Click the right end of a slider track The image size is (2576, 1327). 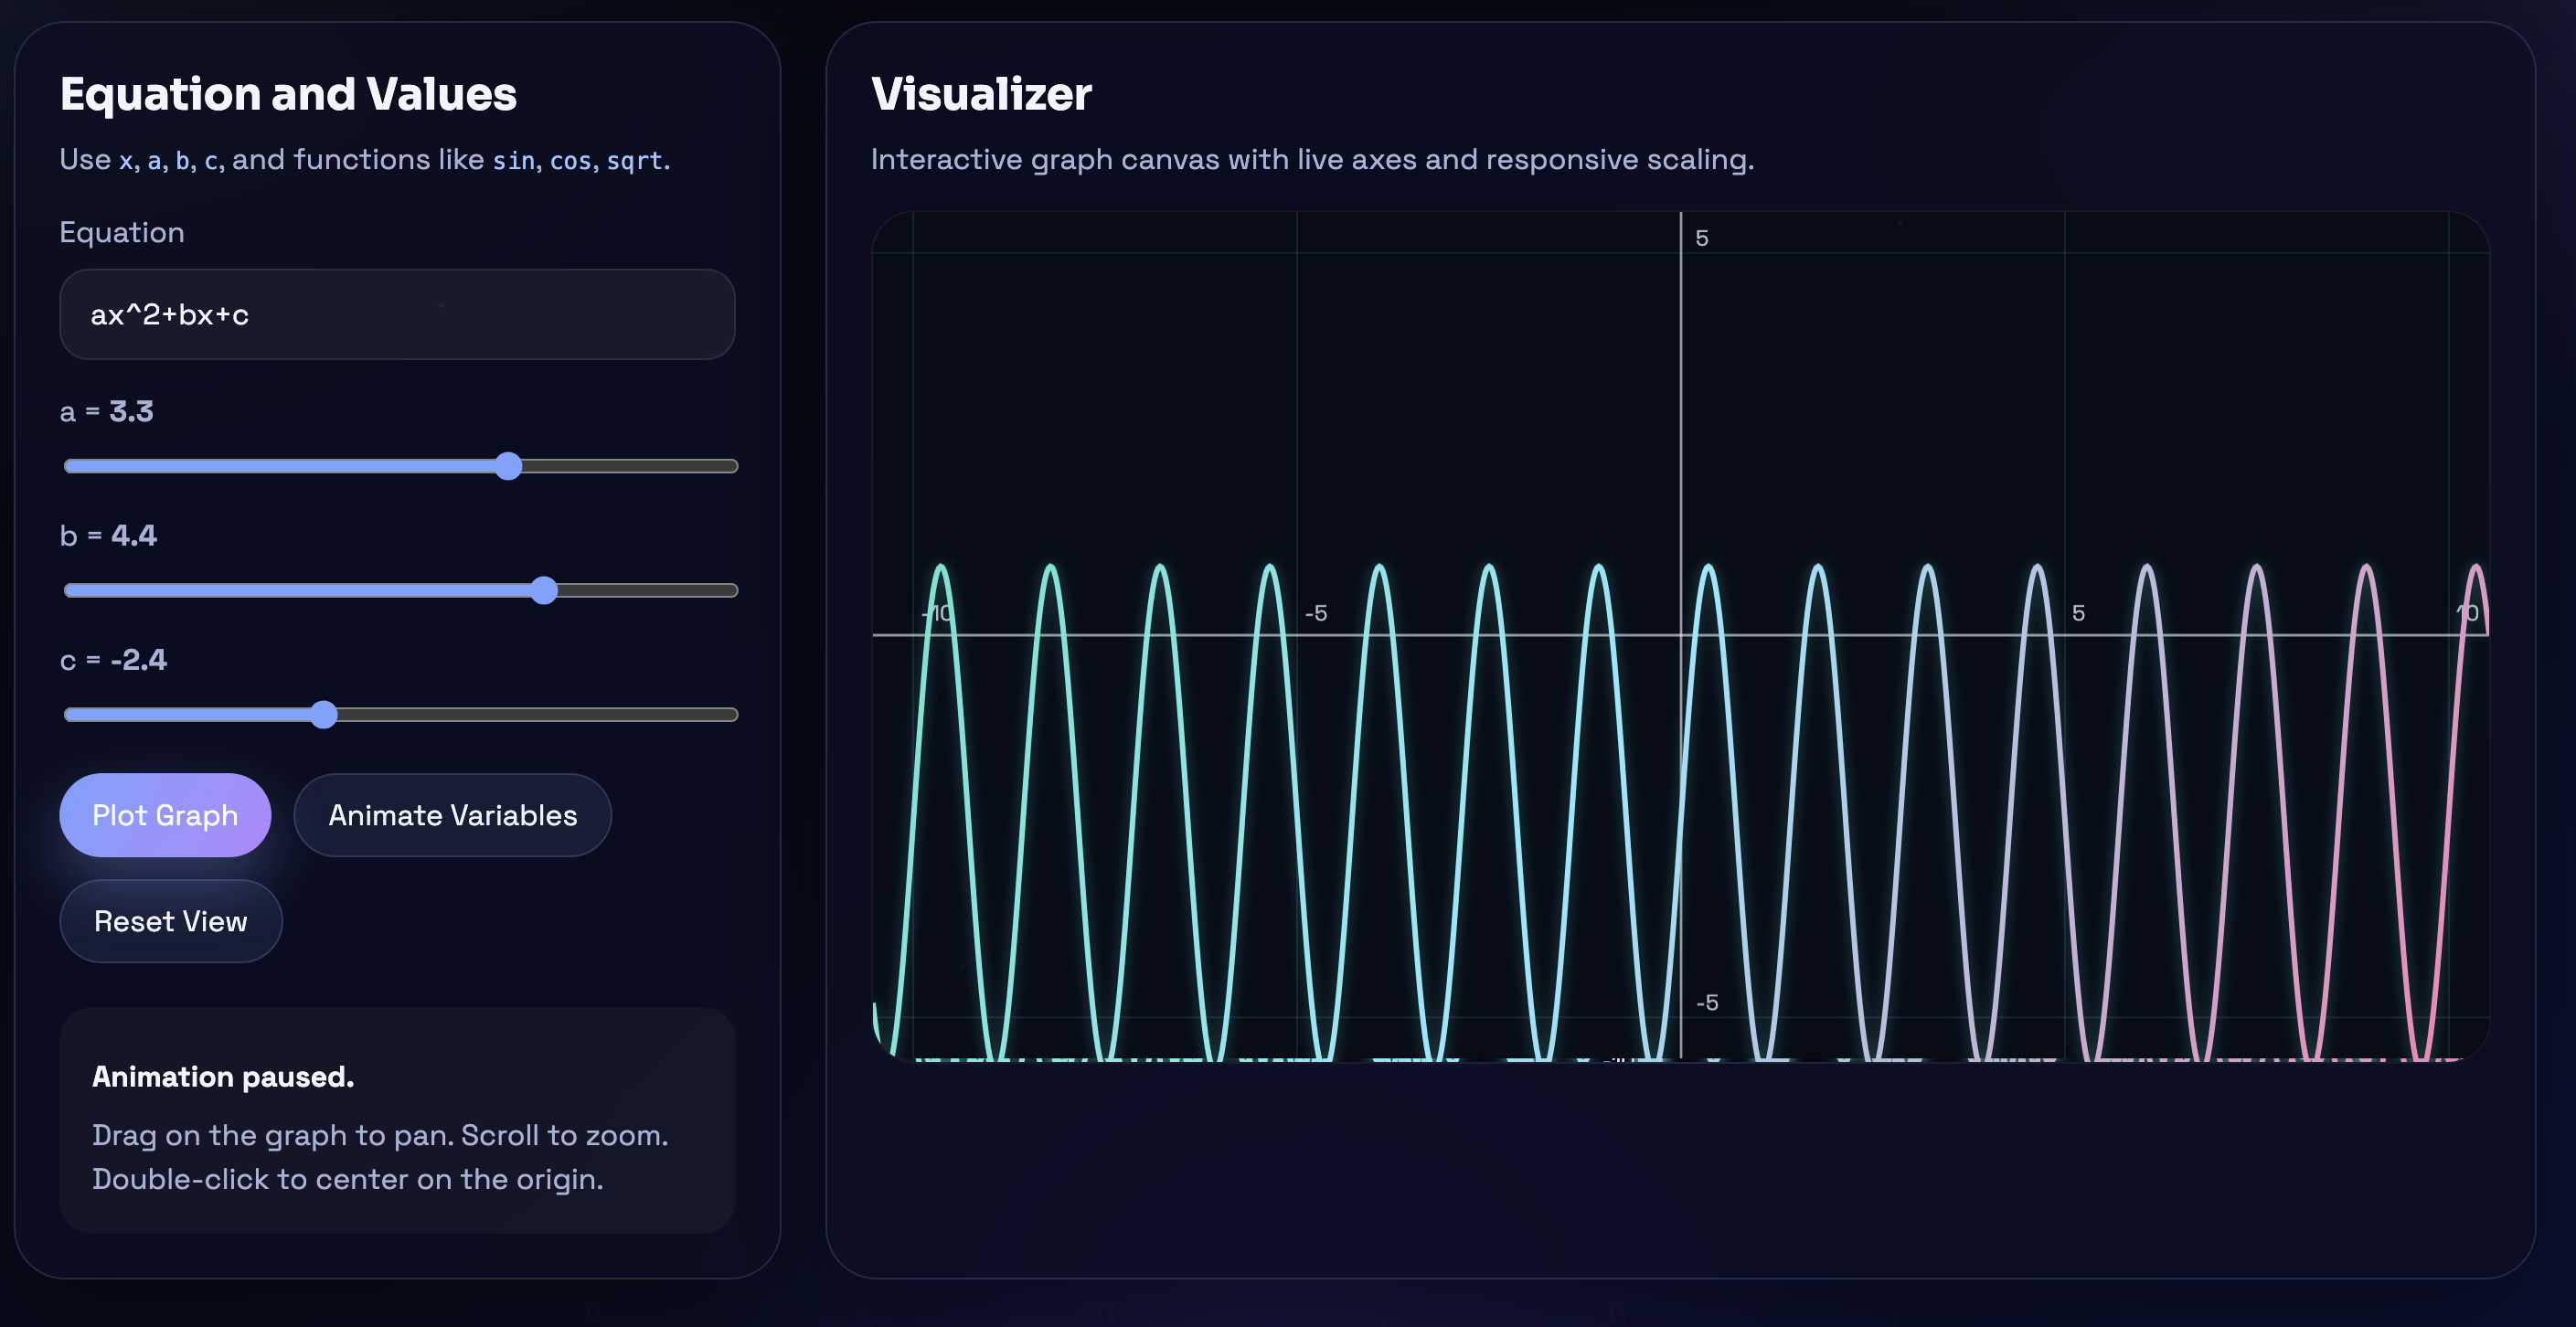tap(731, 466)
